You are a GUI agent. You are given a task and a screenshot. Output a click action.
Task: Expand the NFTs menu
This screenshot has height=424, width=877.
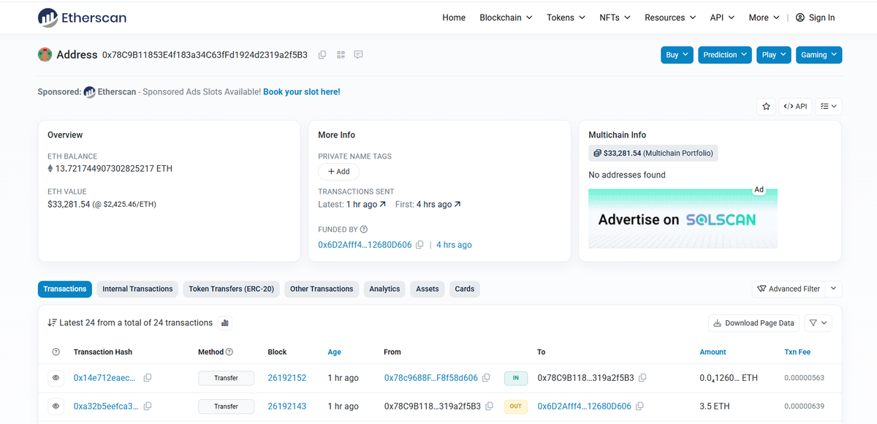coord(615,18)
